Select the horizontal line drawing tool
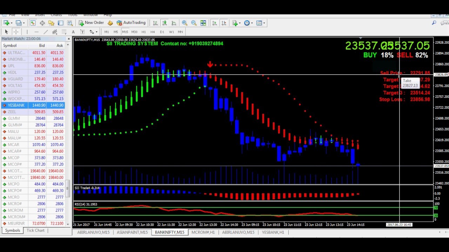 (36, 31)
